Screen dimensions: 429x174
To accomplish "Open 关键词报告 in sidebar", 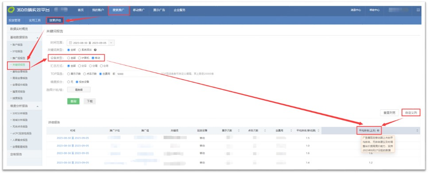I will pos(19,65).
